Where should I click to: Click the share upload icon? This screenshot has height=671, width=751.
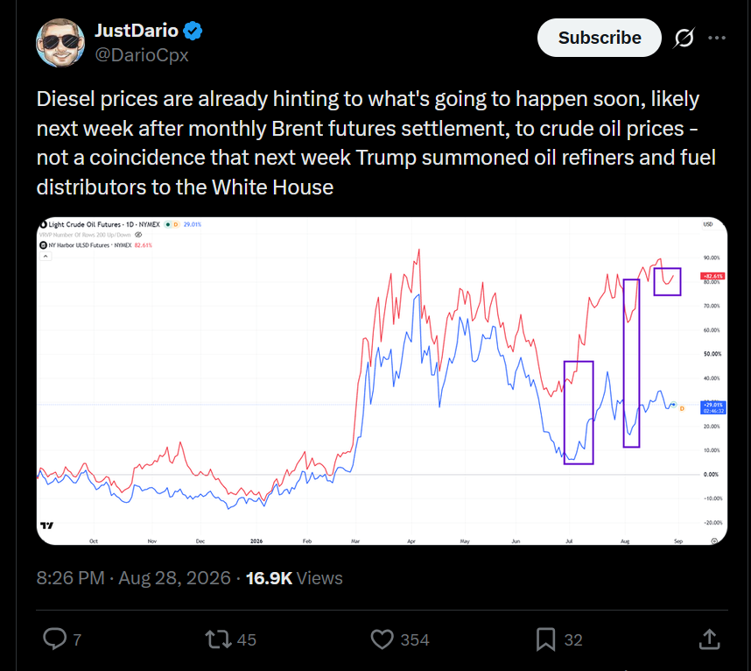pyautogui.click(x=709, y=639)
